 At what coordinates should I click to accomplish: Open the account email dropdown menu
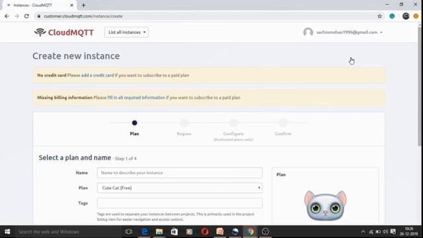[x=350, y=32]
